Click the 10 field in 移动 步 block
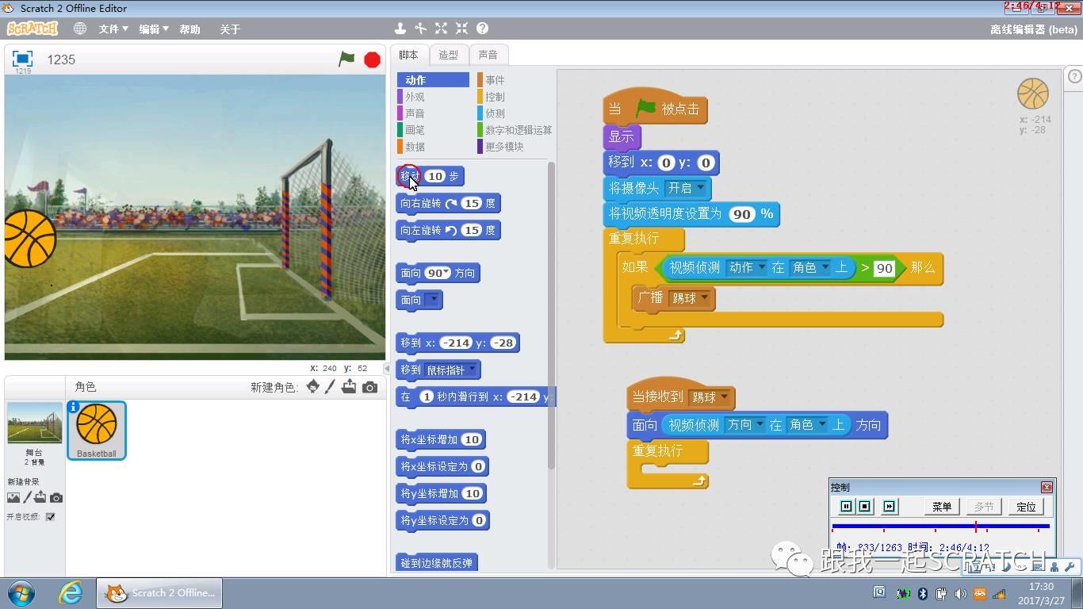Screen dimensions: 1083x609 [434, 176]
